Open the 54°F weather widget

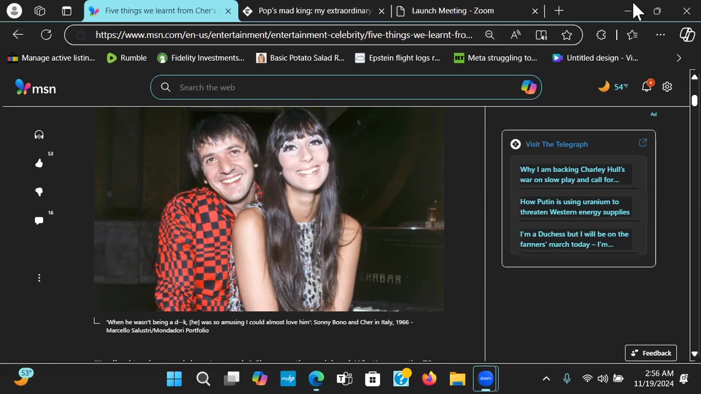click(613, 86)
